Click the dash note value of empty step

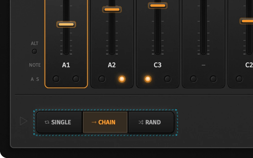pyautogui.click(x=204, y=65)
